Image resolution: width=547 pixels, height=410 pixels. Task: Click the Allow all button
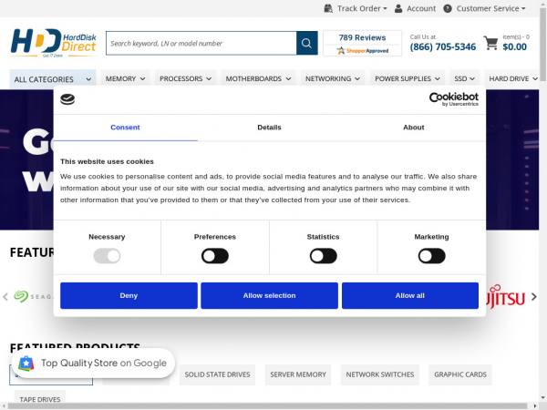pyautogui.click(x=409, y=295)
